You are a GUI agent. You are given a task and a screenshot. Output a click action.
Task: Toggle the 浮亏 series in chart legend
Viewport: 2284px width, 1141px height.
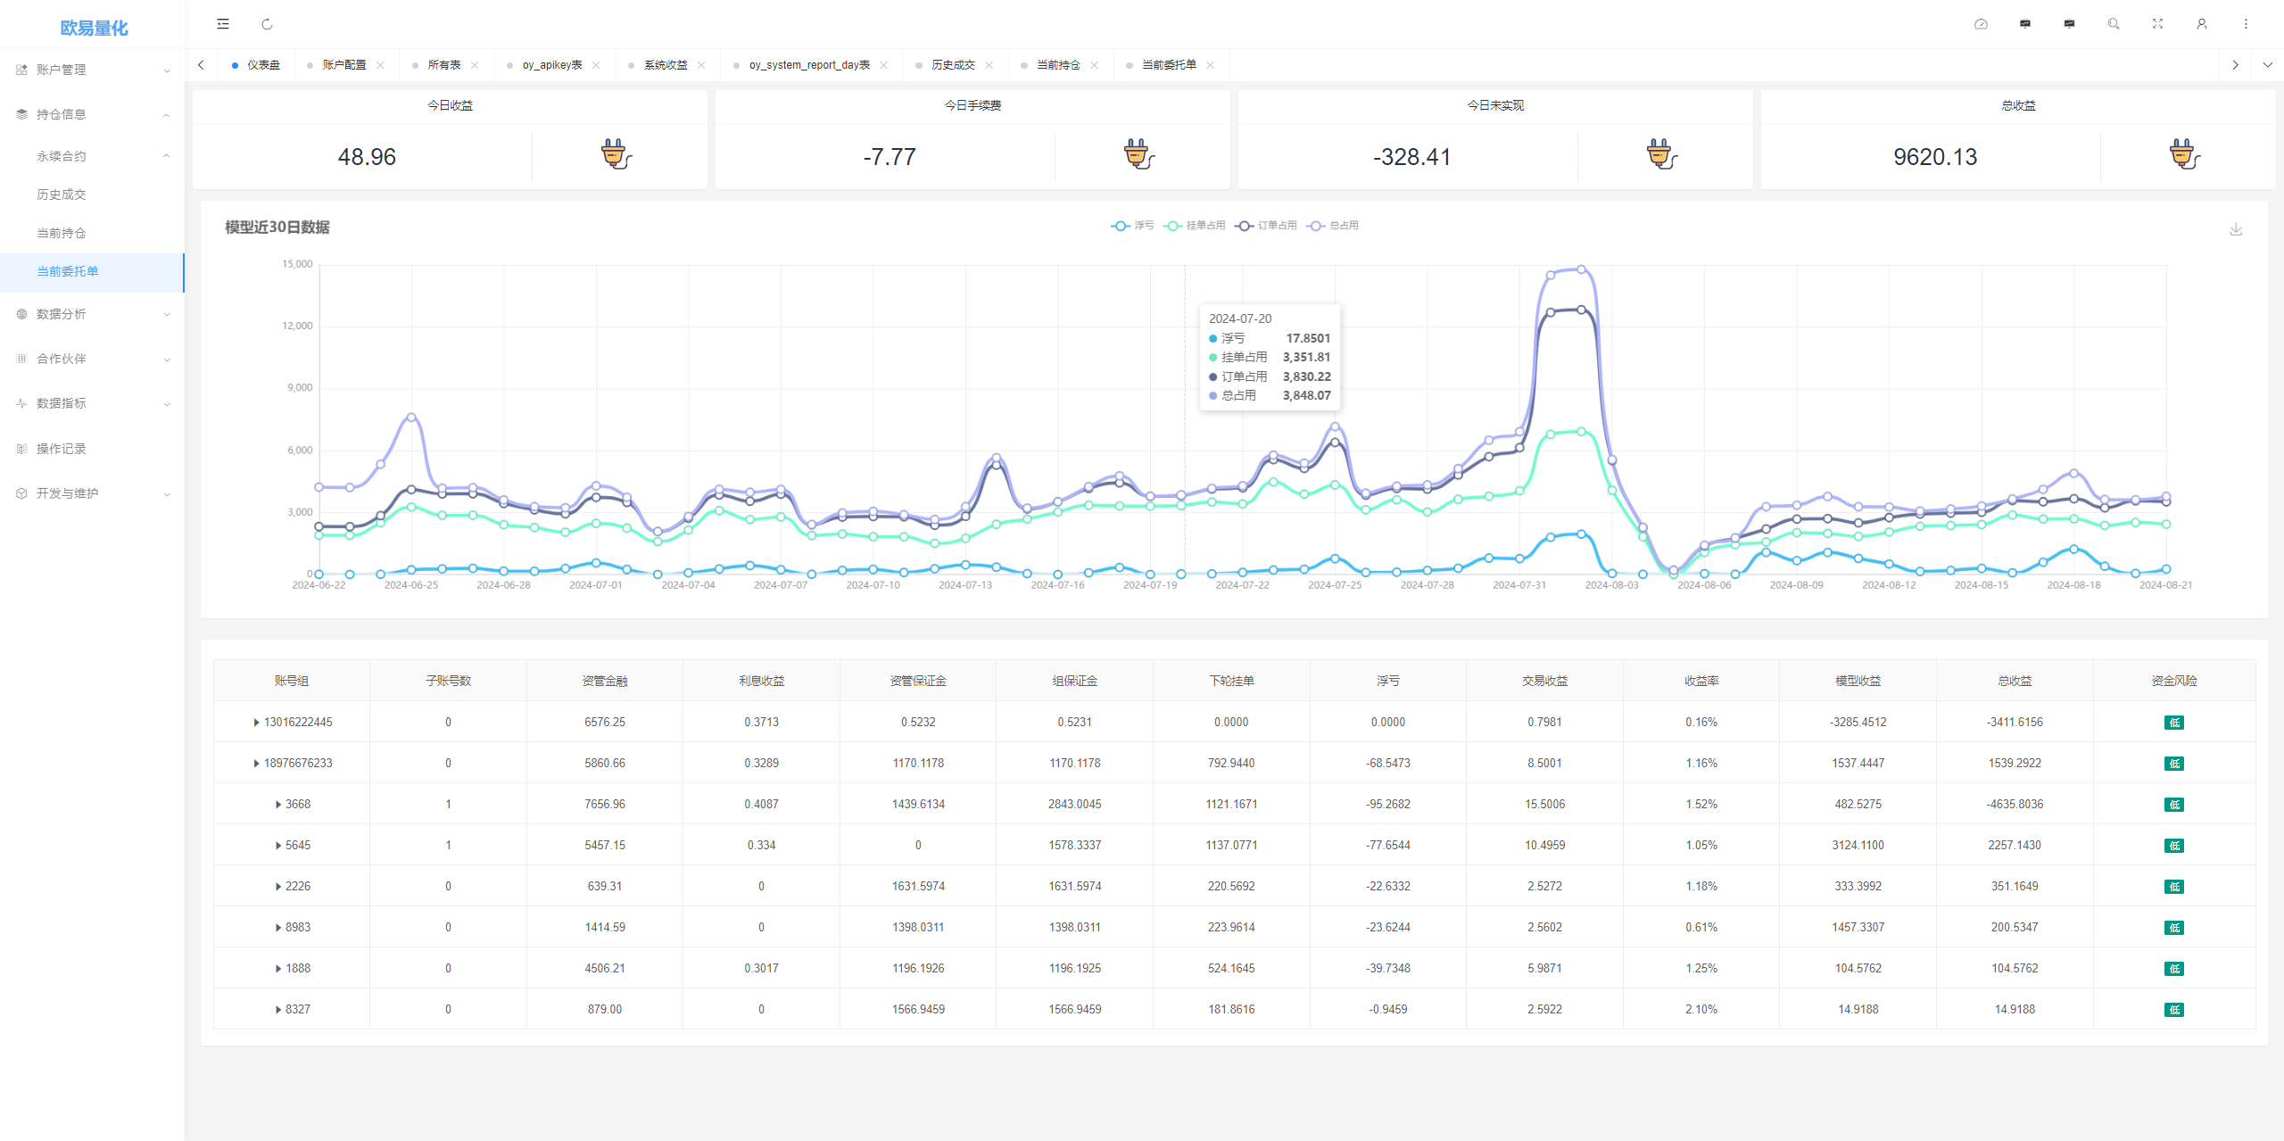click(1132, 226)
